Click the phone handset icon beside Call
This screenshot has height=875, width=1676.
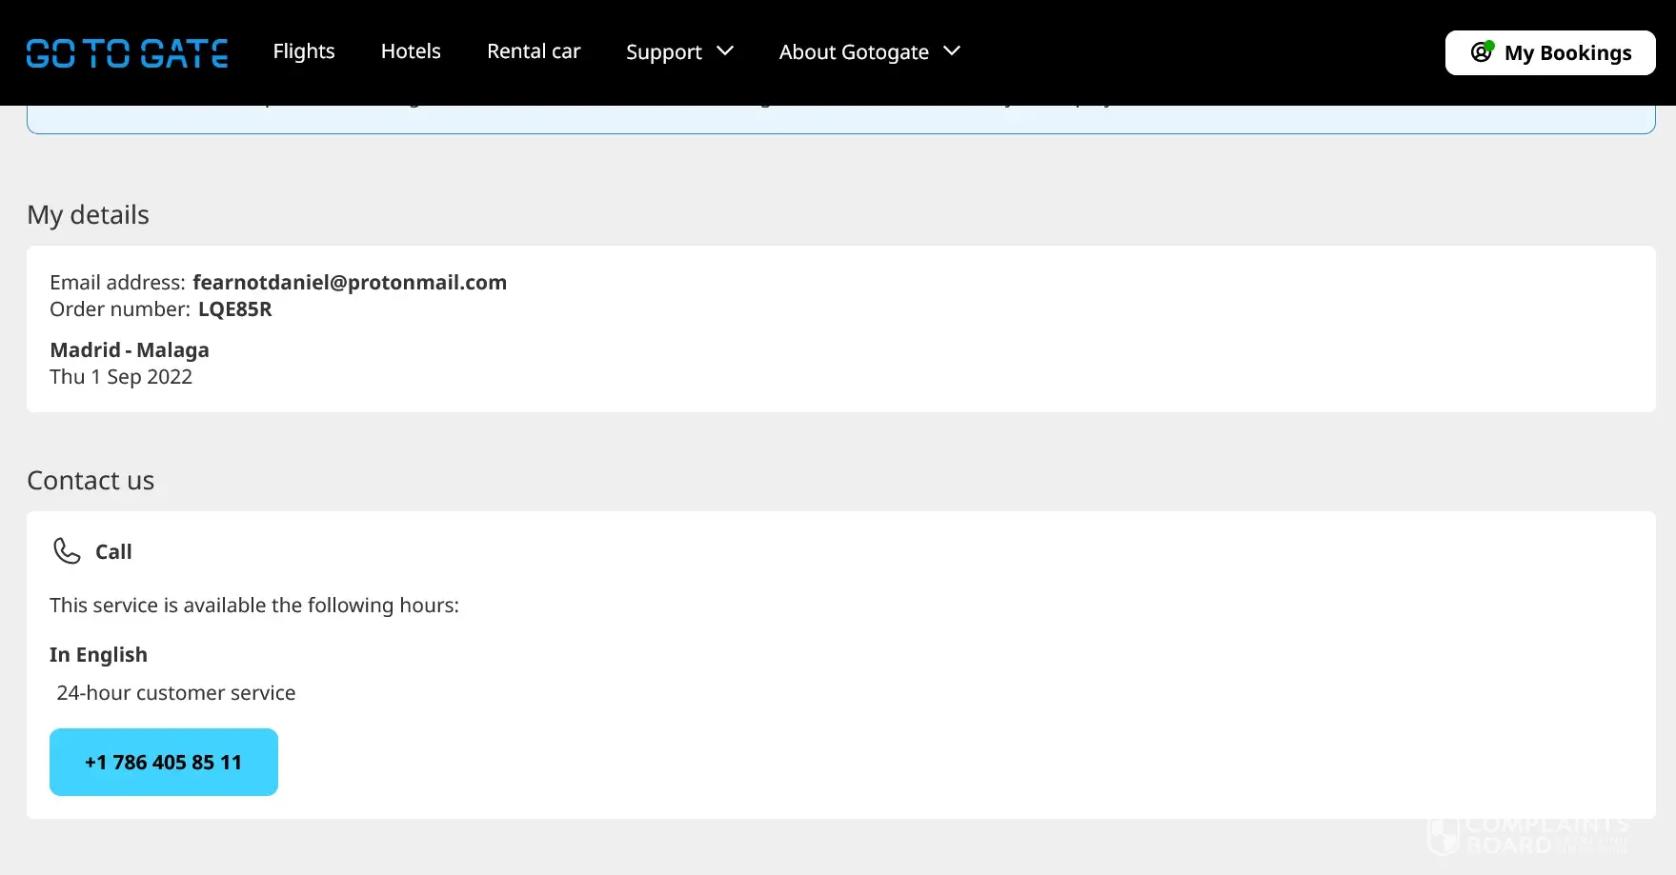[x=67, y=551]
